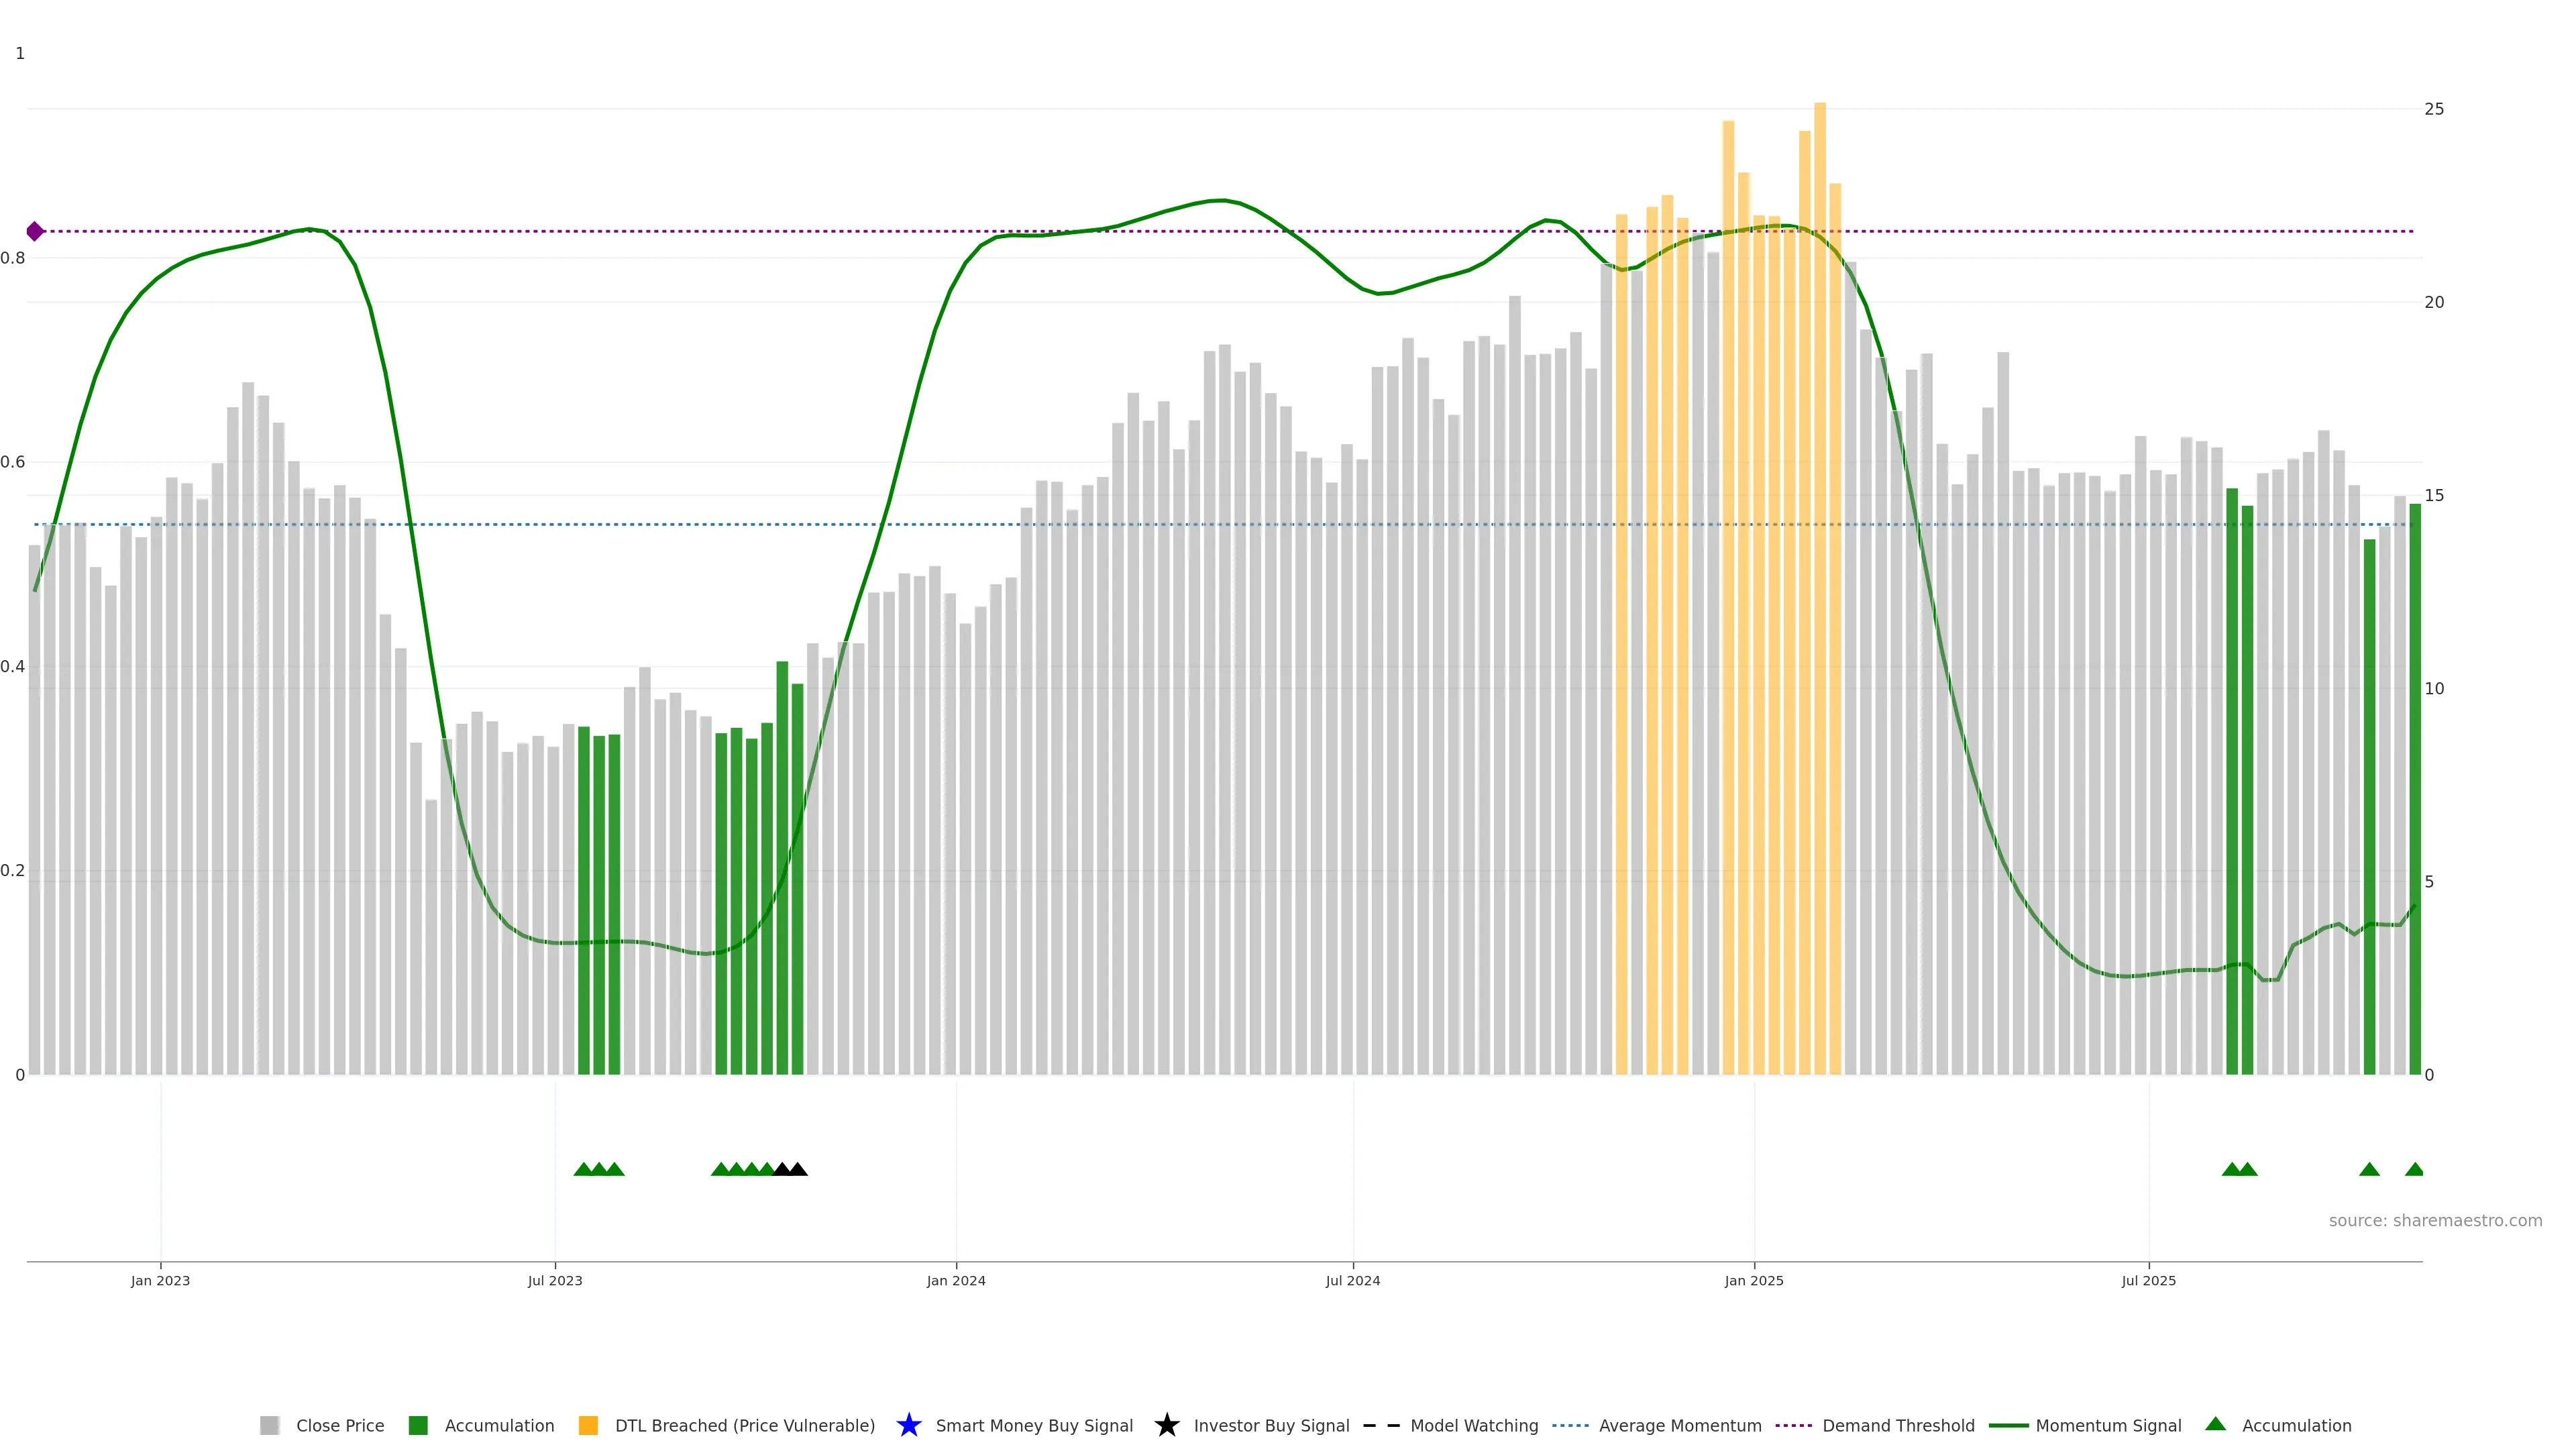The height and width of the screenshot is (1449, 2576).
Task: Click the tallest orange price bar
Action: 1819,600
